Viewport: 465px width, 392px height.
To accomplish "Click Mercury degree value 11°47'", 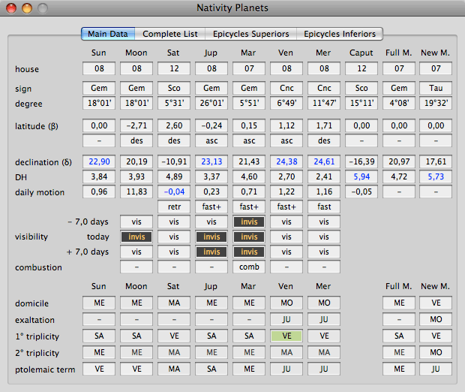I will coord(324,103).
